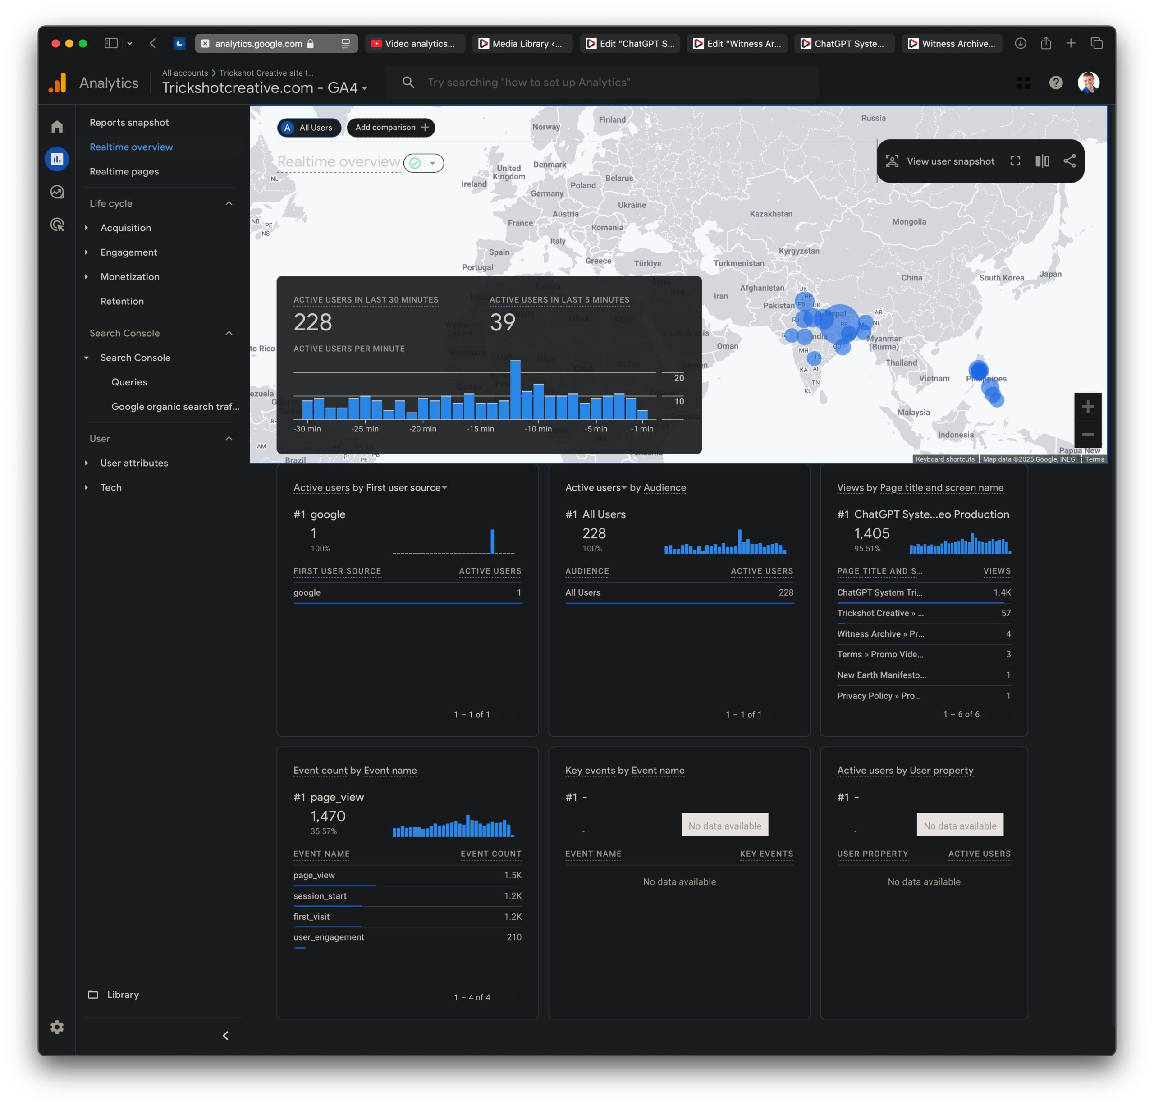1154x1106 pixels.
Task: Collapse the User section
Action: (229, 439)
